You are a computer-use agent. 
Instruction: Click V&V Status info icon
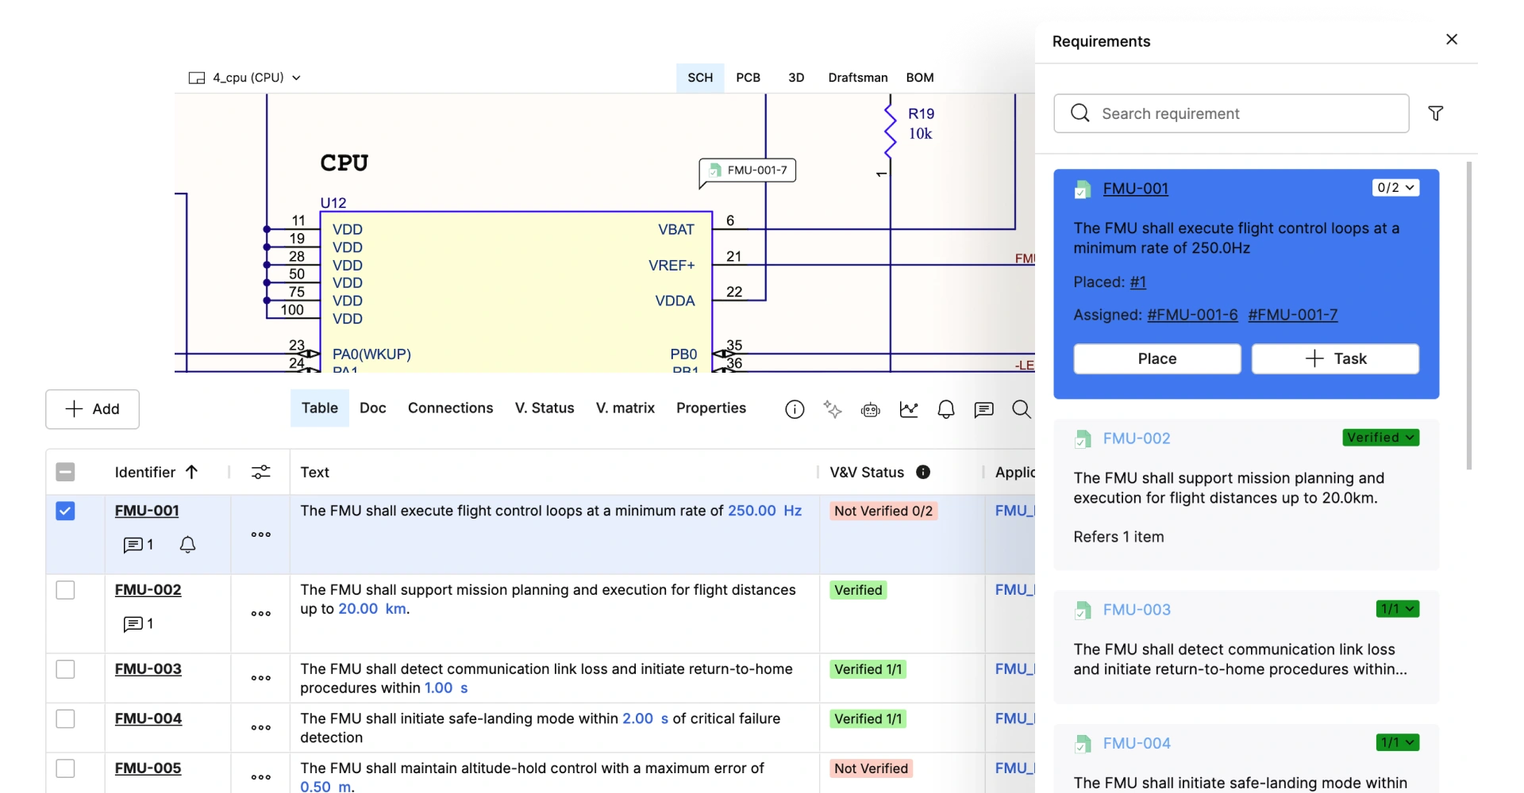pos(923,472)
